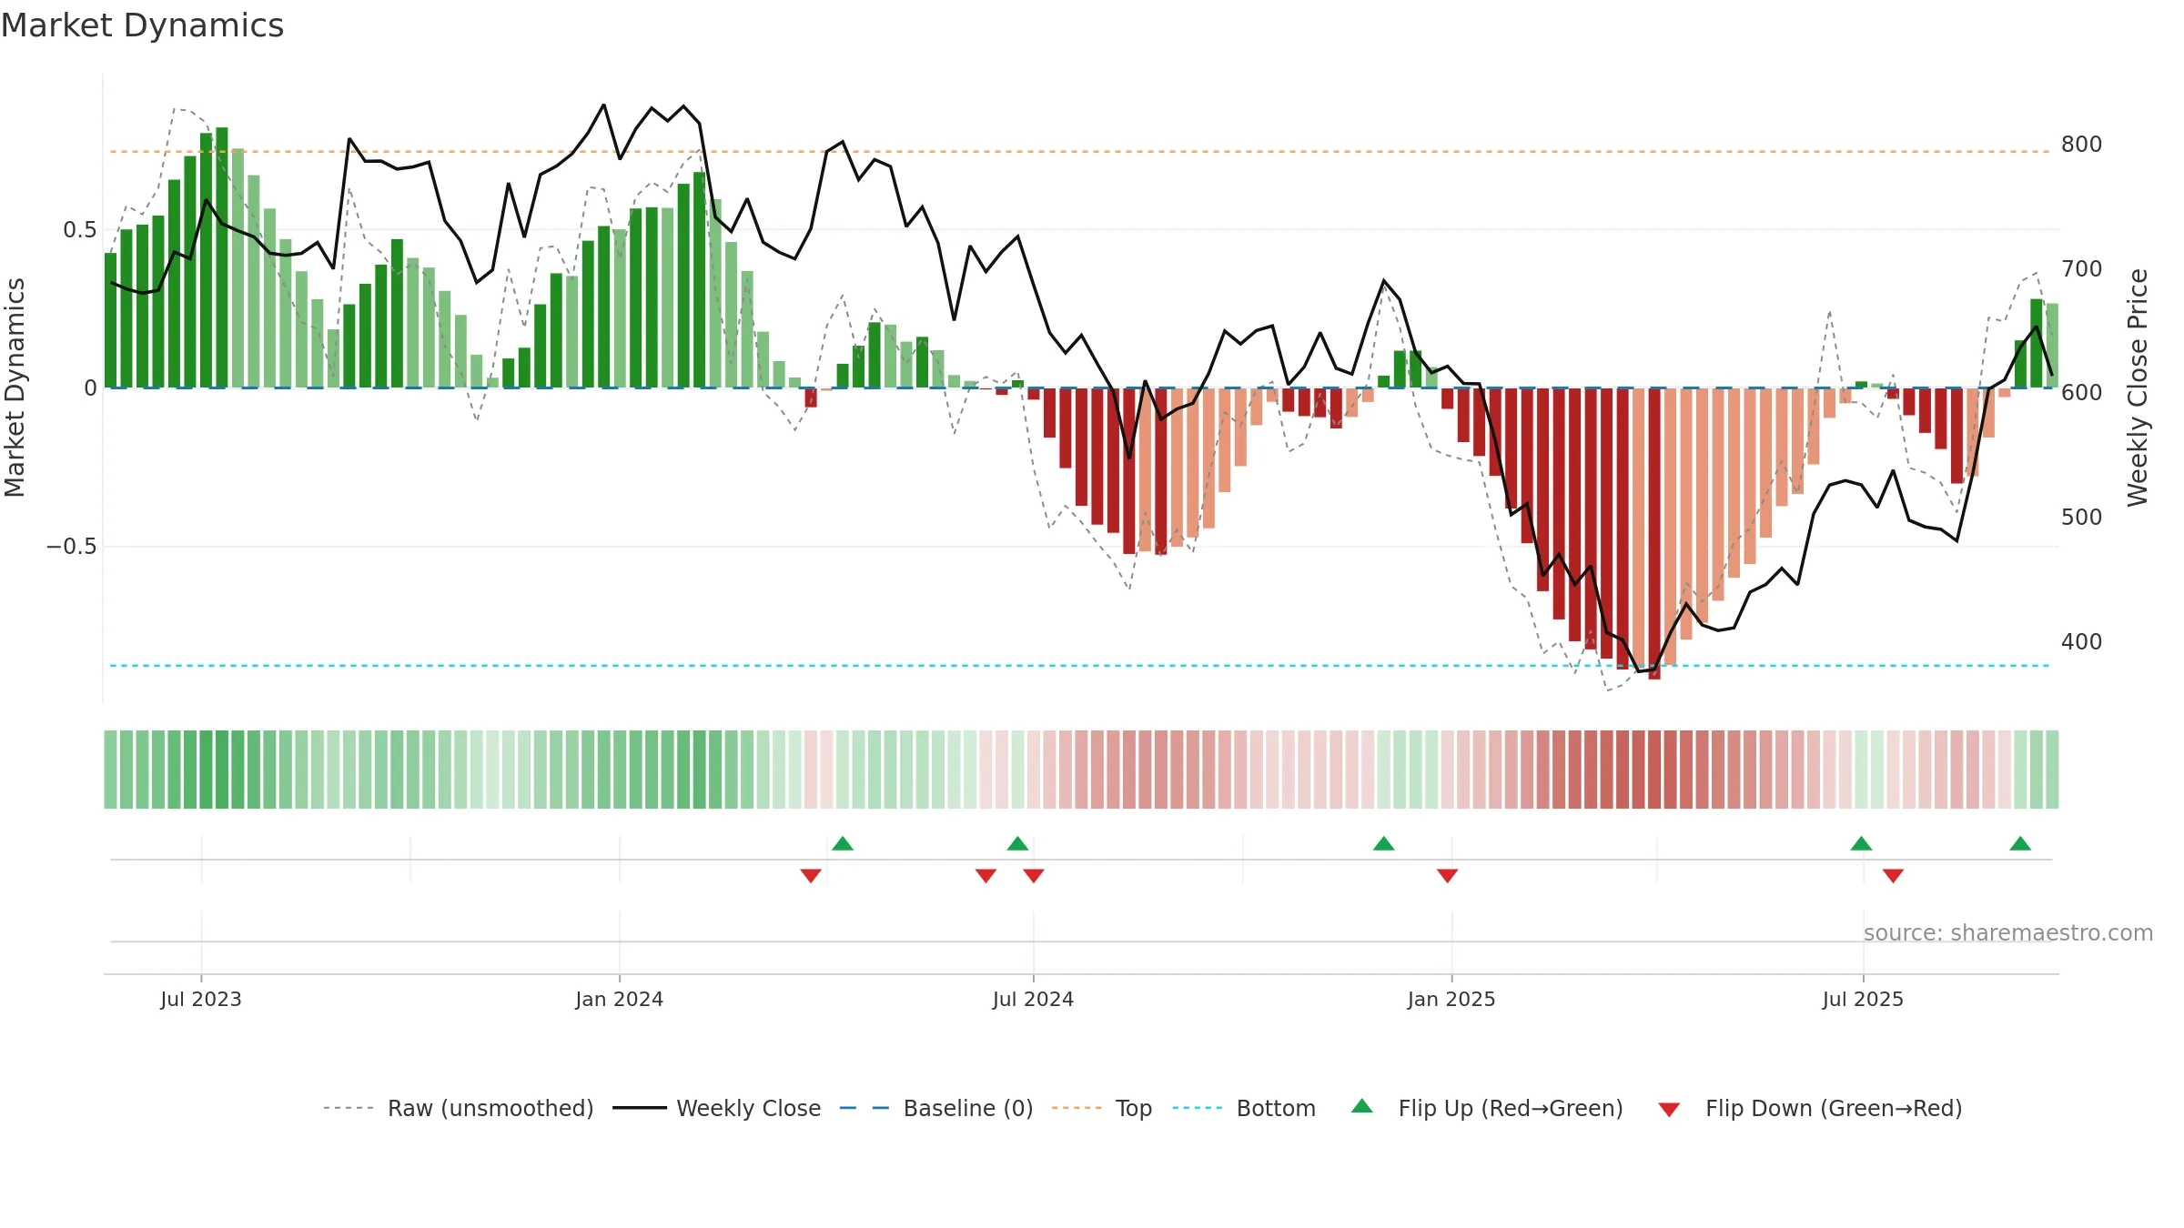The image size is (2184, 1228).
Task: Click the 700 price axis label
Action: pos(2082,268)
